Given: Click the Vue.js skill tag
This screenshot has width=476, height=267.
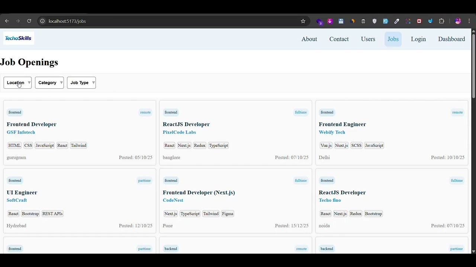Looking at the screenshot, I should coord(326,145).
